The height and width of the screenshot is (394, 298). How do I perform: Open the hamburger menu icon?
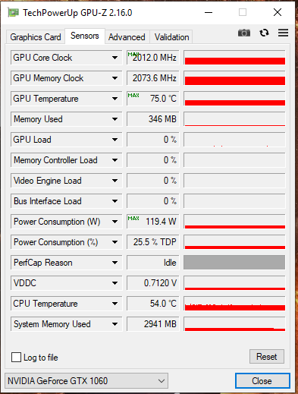pyautogui.click(x=283, y=33)
